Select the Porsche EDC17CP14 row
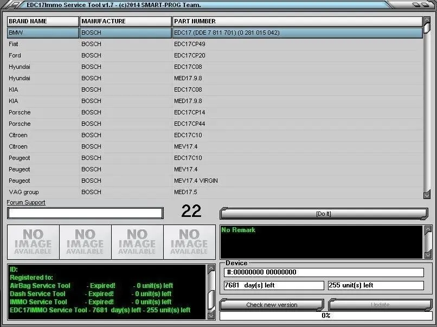This screenshot has width=437, height=327. coord(215,112)
